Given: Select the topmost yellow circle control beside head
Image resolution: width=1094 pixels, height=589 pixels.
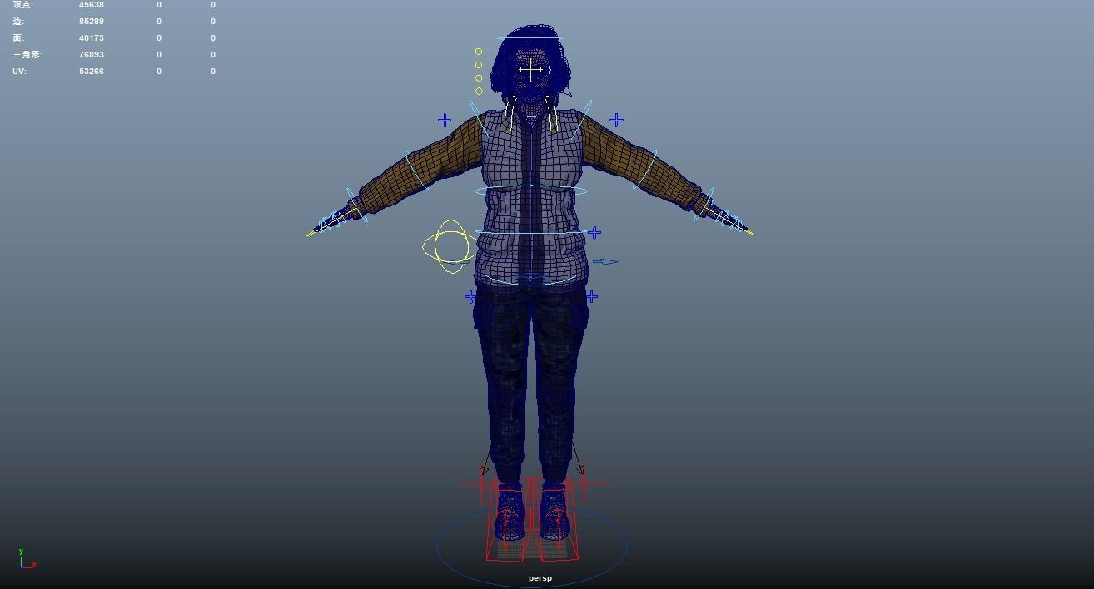Looking at the screenshot, I should coord(479,52).
